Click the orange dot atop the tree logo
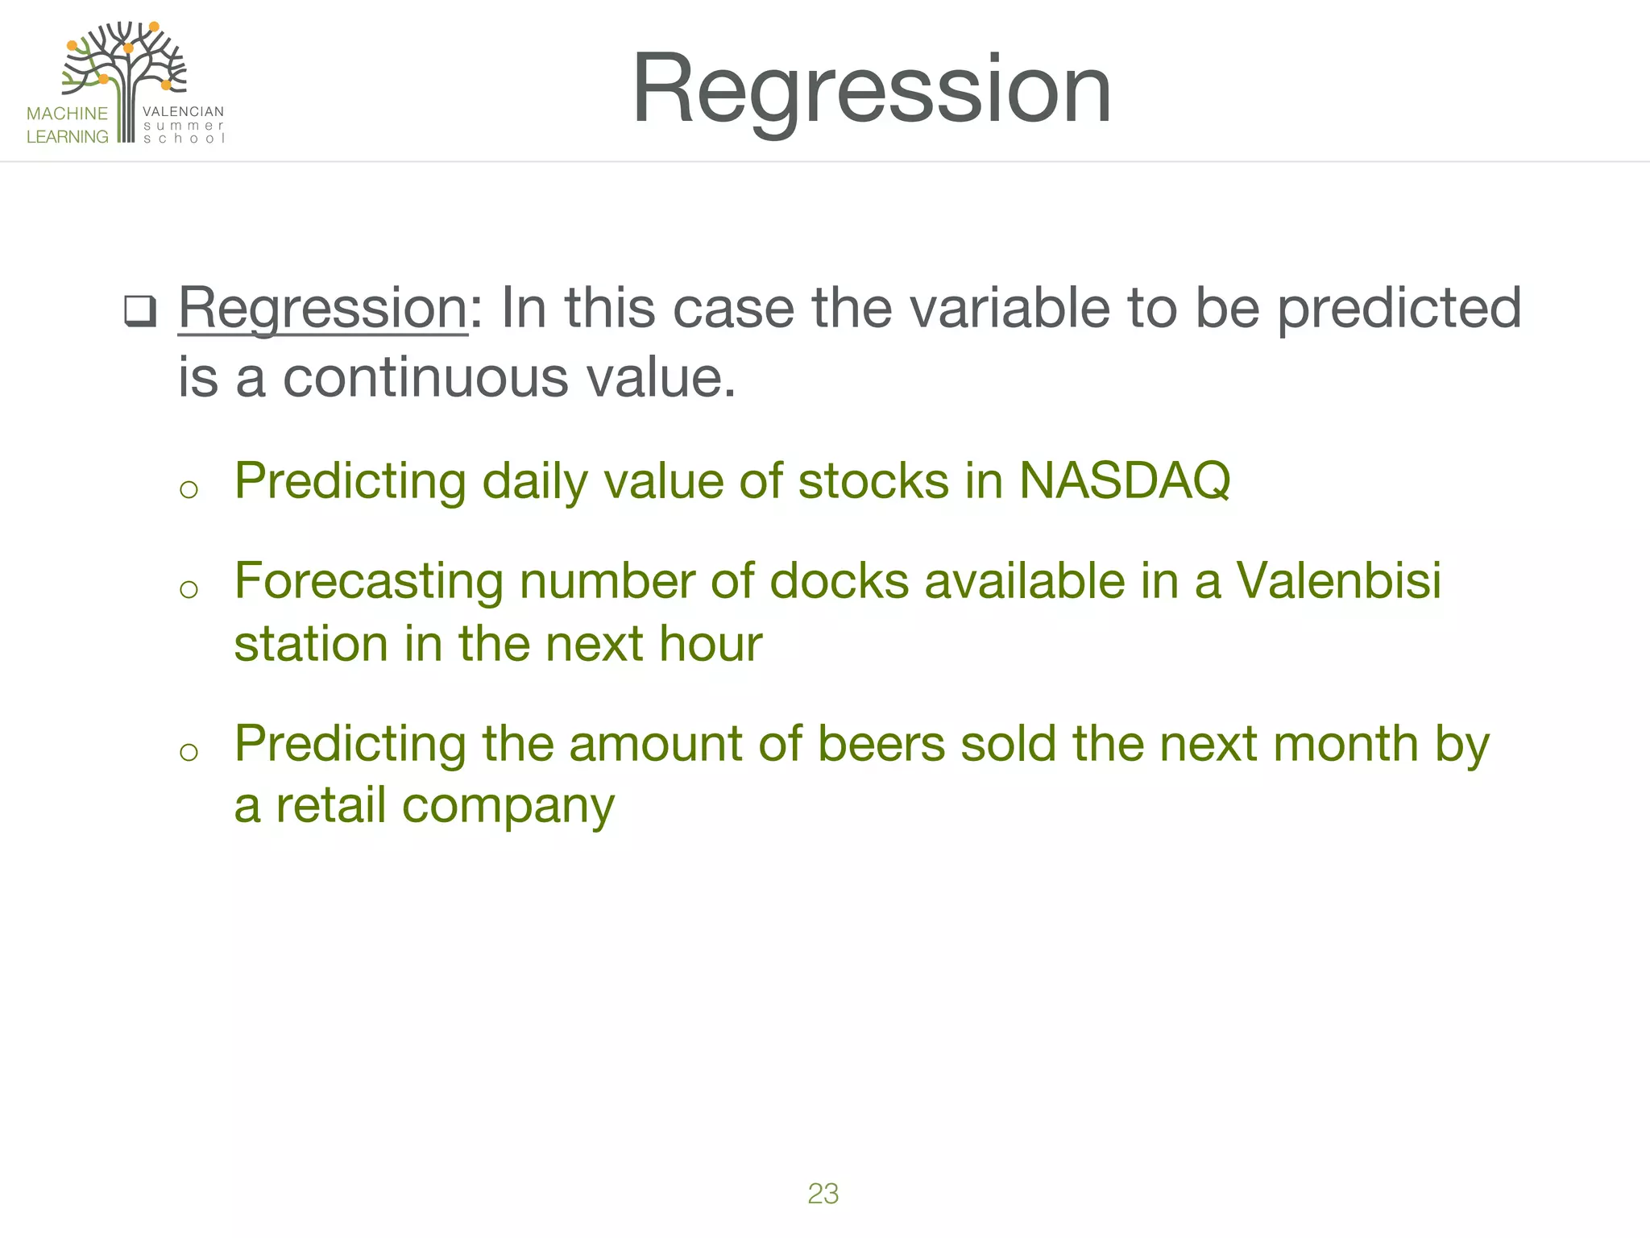The height and width of the screenshot is (1238, 1650). click(154, 27)
